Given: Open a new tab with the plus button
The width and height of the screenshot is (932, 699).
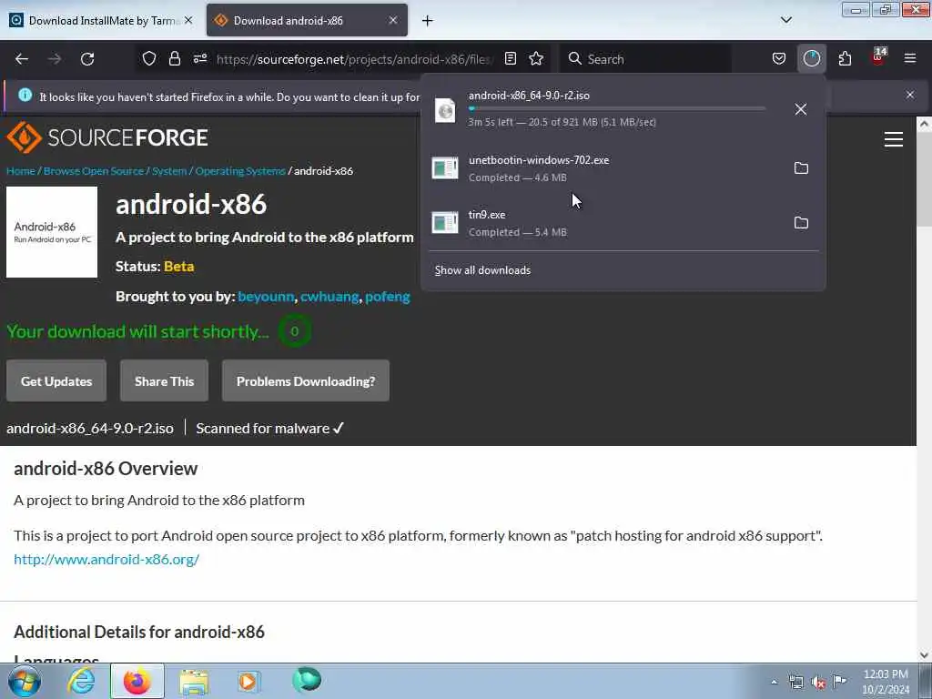Looking at the screenshot, I should pos(427,21).
